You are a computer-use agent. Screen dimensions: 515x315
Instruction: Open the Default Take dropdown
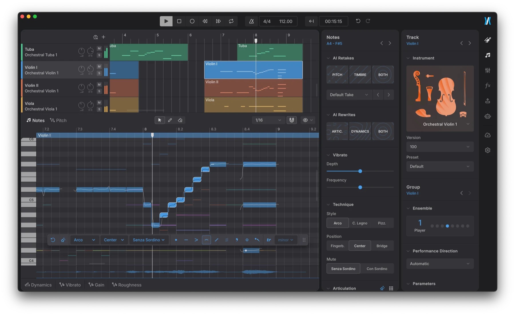point(349,95)
